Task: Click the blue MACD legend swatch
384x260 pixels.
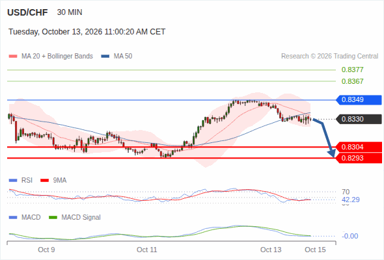Action: coord(13,218)
